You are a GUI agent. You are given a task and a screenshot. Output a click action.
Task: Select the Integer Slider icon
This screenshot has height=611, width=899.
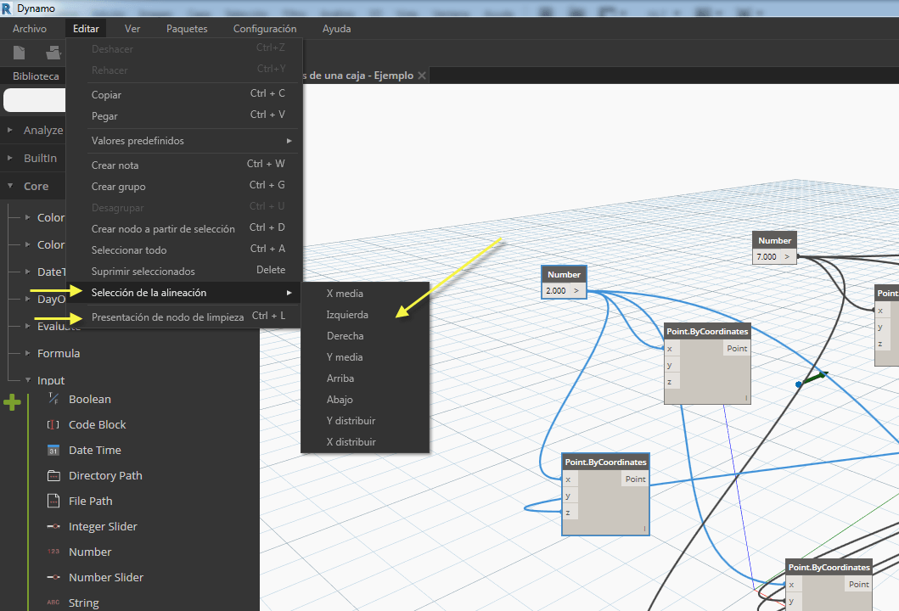click(x=53, y=526)
